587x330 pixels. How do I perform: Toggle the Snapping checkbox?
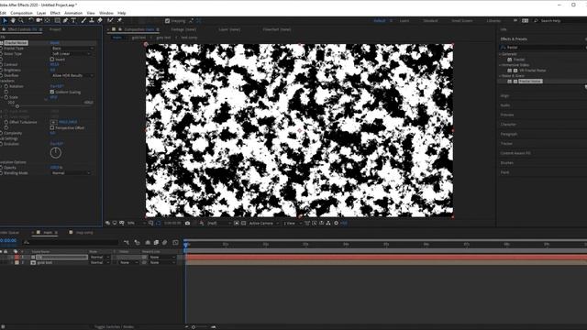167,21
